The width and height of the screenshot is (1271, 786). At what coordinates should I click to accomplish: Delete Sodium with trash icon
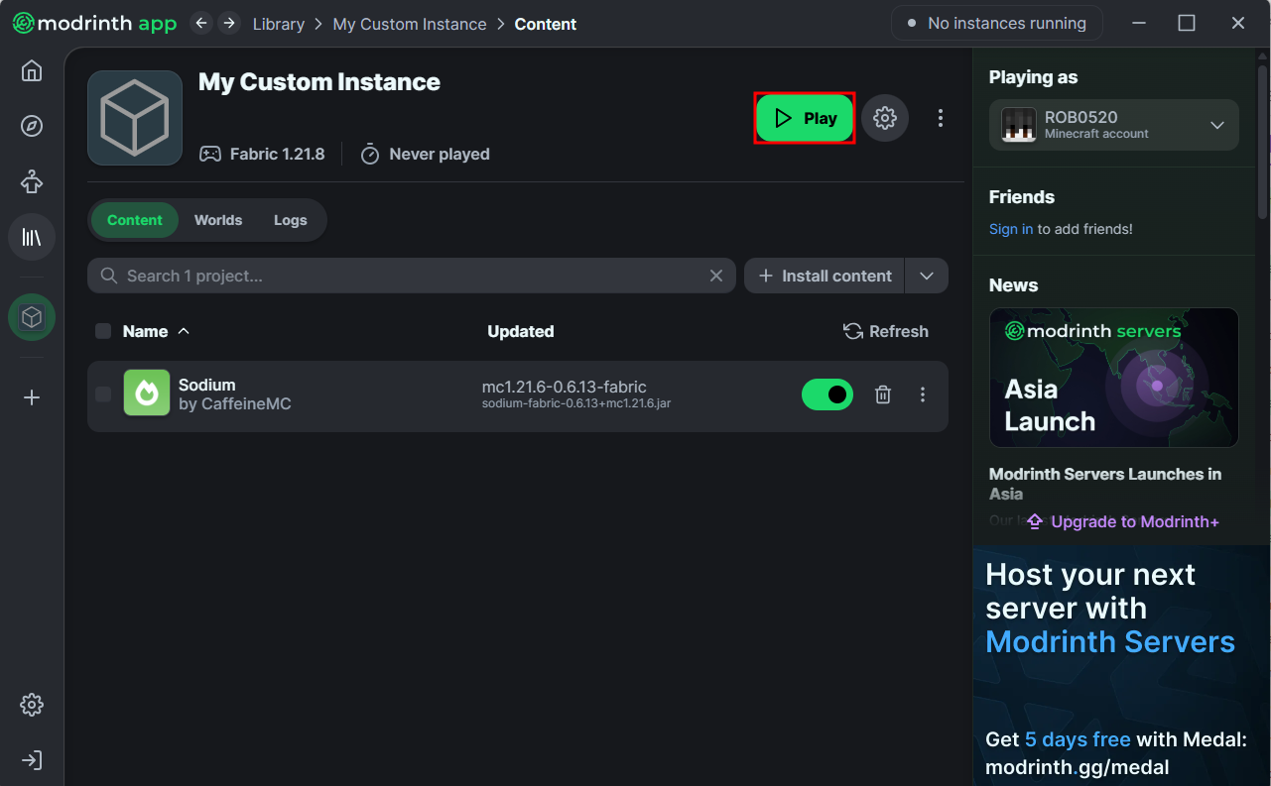tap(883, 394)
